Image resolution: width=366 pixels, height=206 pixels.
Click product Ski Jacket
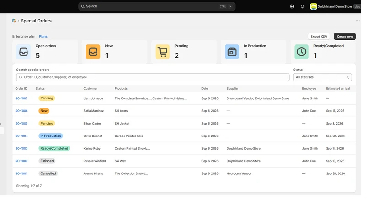pos(122,123)
